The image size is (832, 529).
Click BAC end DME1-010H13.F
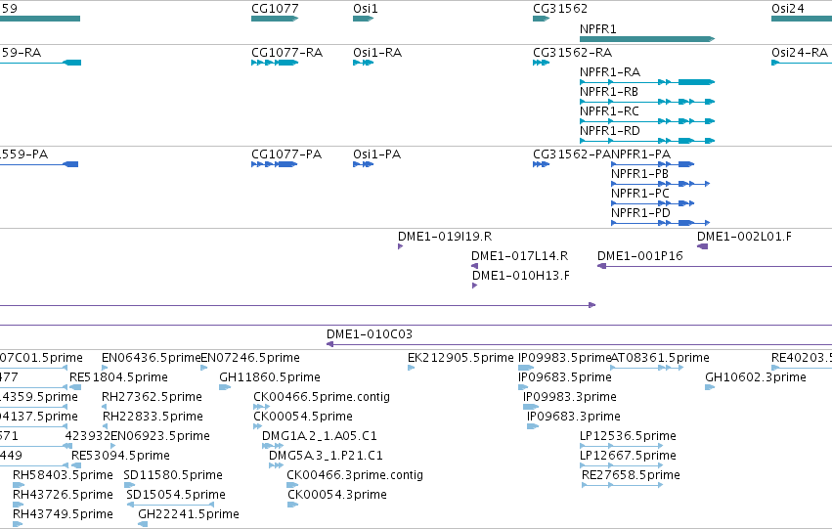(475, 286)
